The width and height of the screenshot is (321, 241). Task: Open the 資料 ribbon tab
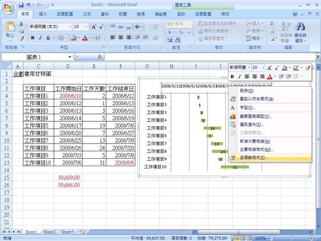[105, 14]
